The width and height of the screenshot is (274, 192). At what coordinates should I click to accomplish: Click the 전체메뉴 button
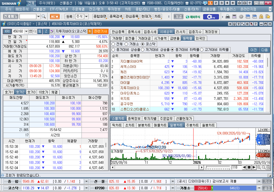[11, 17]
